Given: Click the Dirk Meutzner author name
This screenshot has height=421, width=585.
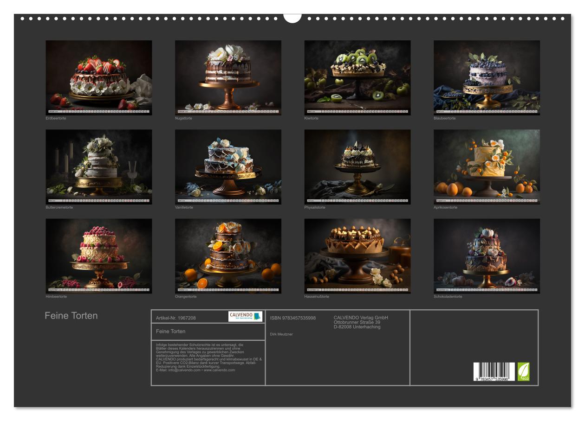Looking at the screenshot, I should [x=281, y=334].
